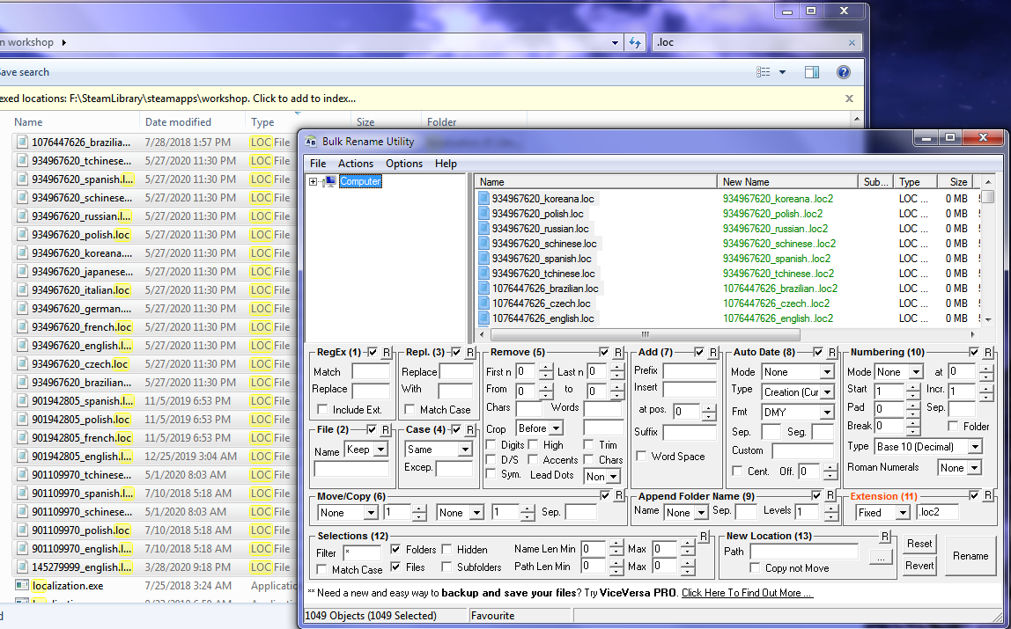Click icon of 901942805_french.loc in Explorer
The height and width of the screenshot is (629, 1011).
[23, 438]
